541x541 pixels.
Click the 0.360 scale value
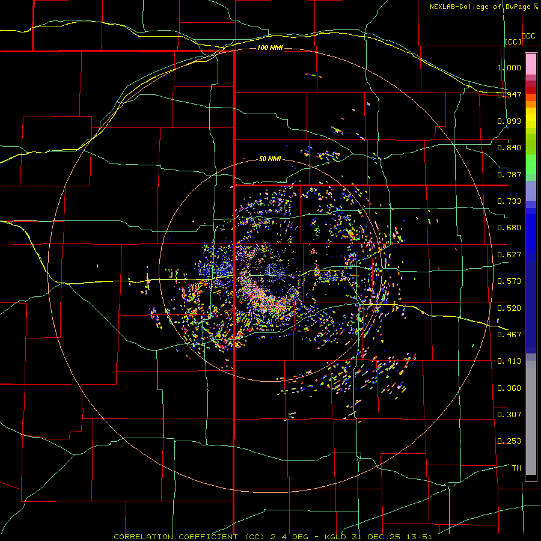509,388
